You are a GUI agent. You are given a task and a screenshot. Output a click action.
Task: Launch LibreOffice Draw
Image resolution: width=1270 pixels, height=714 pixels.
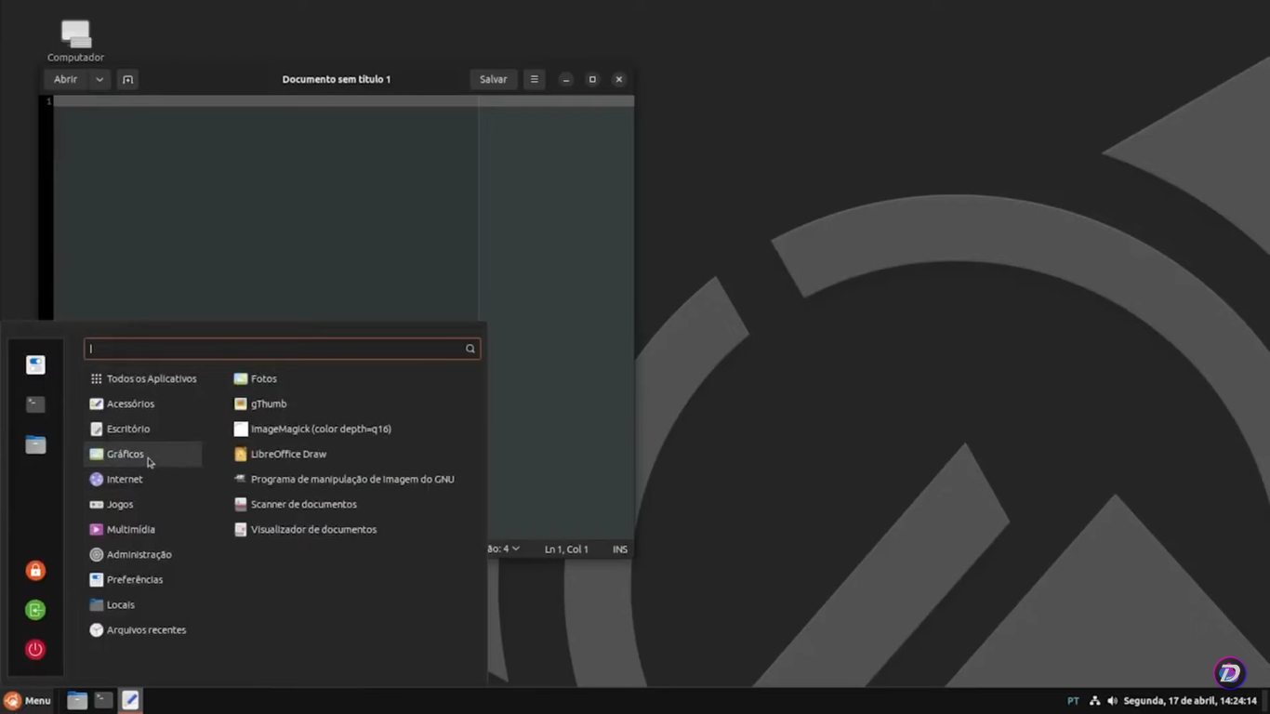pyautogui.click(x=288, y=454)
